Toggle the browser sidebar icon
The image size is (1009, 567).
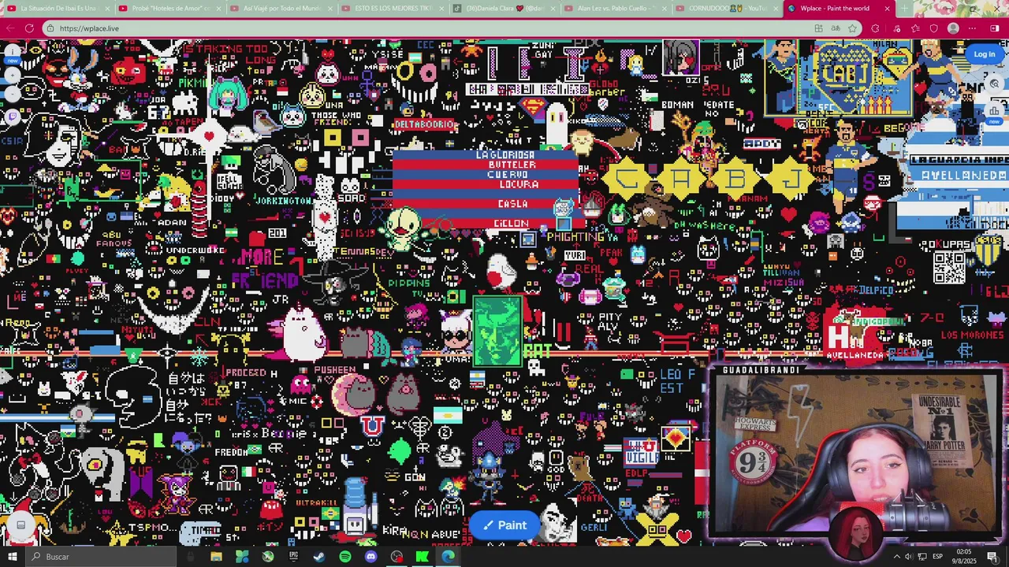pyautogui.click(x=996, y=28)
